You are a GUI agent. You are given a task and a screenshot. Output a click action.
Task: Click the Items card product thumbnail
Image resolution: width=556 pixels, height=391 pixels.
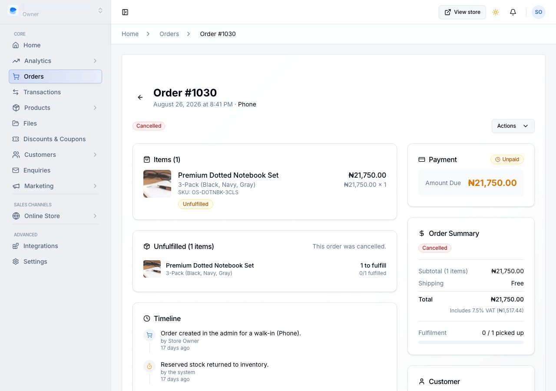(x=157, y=184)
